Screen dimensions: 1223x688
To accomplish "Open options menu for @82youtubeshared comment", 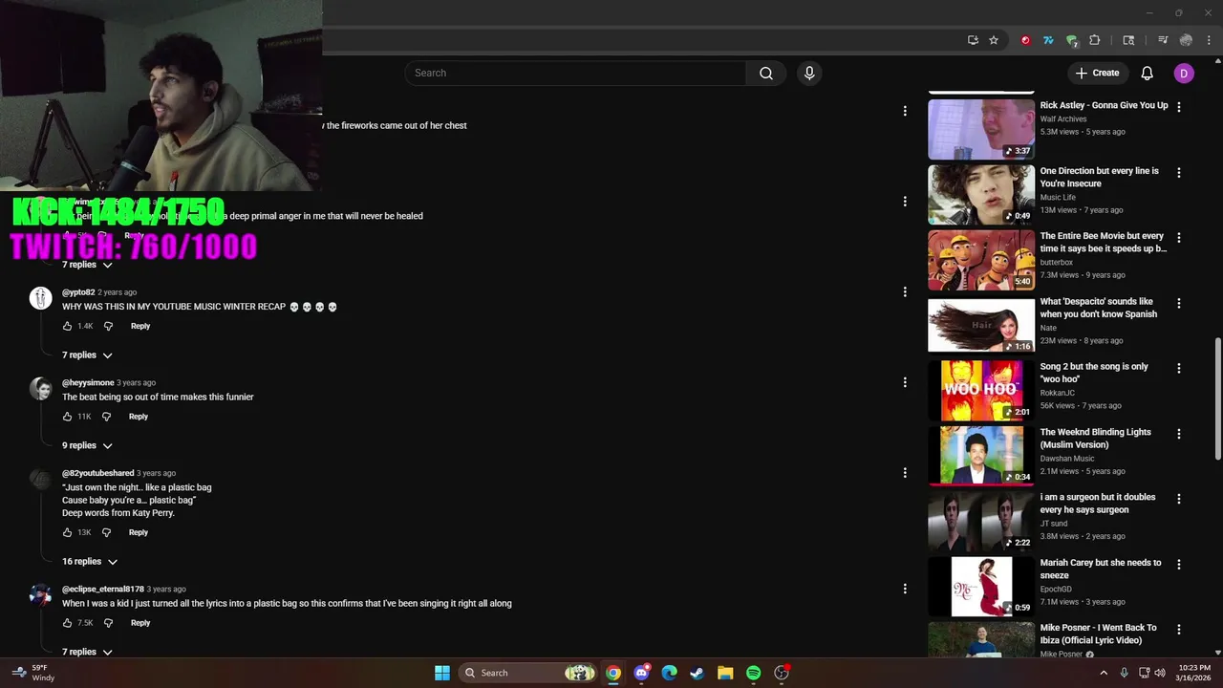I will [905, 473].
